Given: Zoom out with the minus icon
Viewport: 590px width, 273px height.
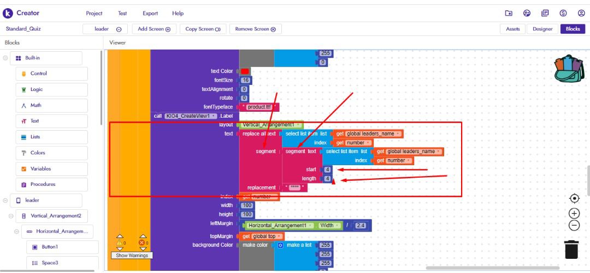Looking at the screenshot, I should coord(574,225).
